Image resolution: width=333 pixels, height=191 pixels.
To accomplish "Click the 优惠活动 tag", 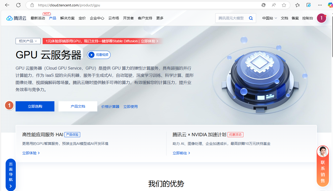I will click(x=235, y=135).
